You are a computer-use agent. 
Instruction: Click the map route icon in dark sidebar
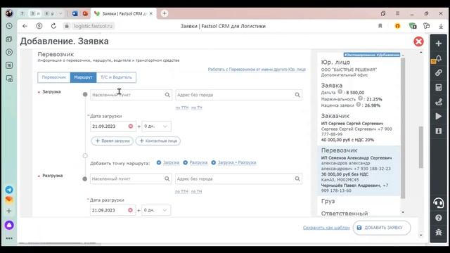point(438,102)
